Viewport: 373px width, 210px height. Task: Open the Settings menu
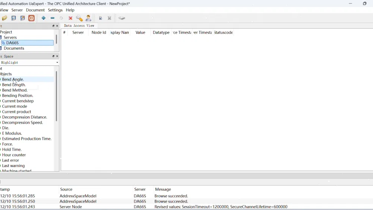pos(55,10)
